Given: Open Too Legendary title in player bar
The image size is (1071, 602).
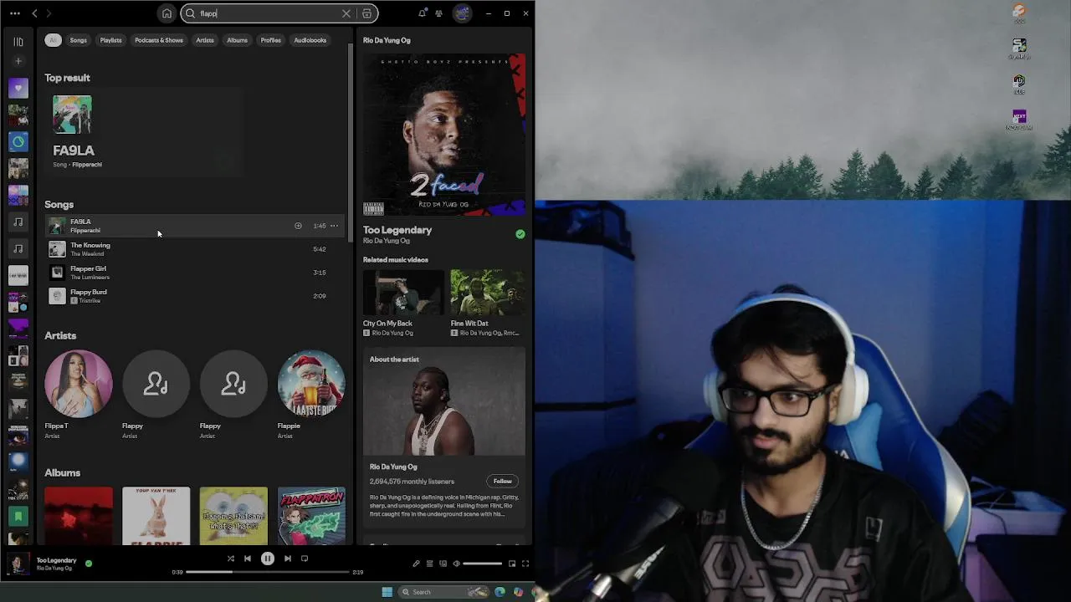Looking at the screenshot, I should click(56, 560).
